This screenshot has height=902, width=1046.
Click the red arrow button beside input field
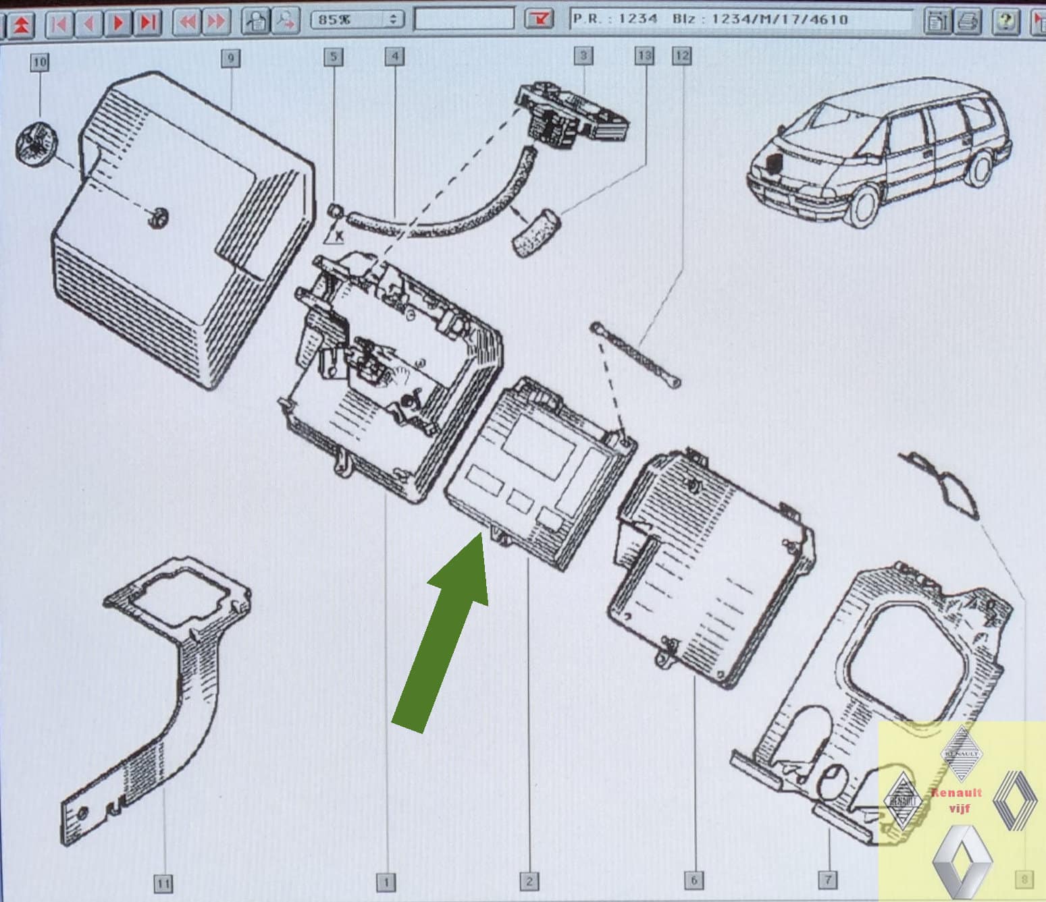539,19
